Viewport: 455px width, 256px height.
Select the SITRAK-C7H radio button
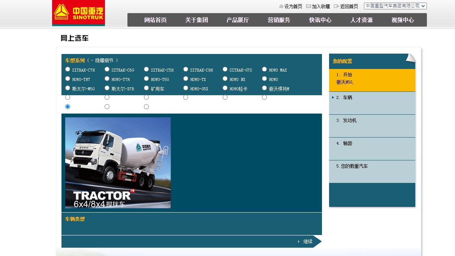[x=67, y=69]
